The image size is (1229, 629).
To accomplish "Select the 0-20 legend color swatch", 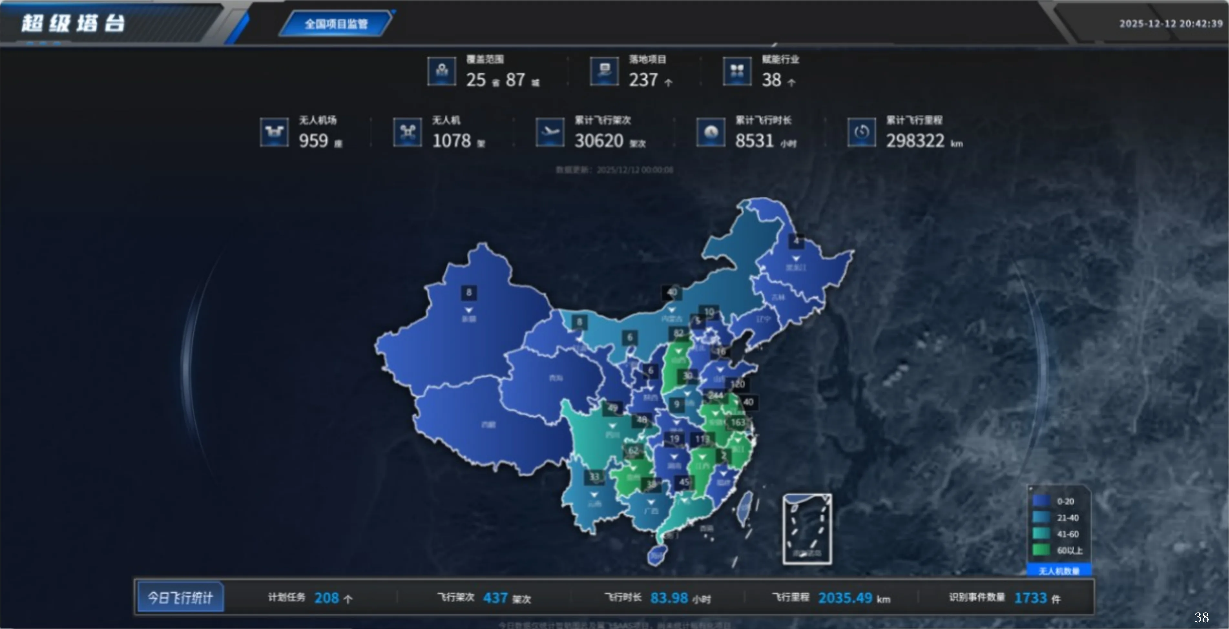I will [1041, 501].
